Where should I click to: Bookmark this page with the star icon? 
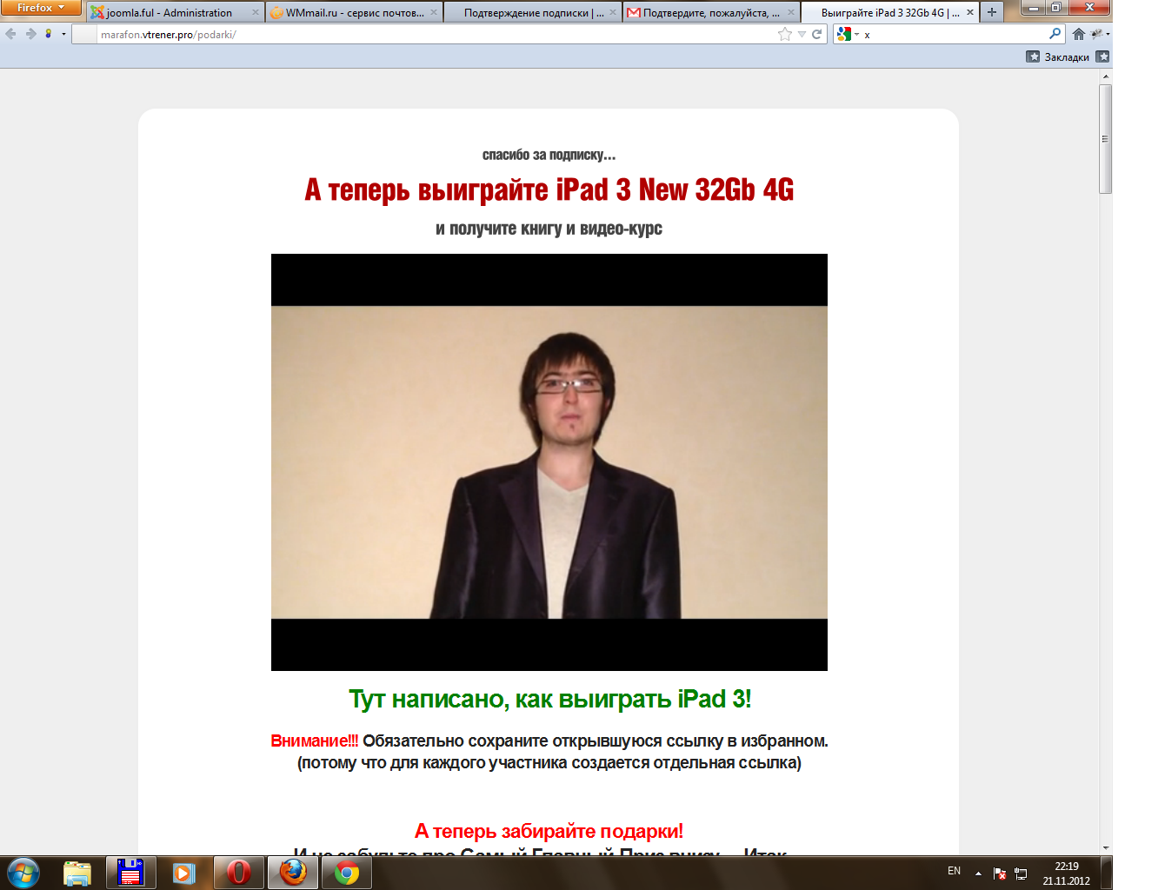785,34
